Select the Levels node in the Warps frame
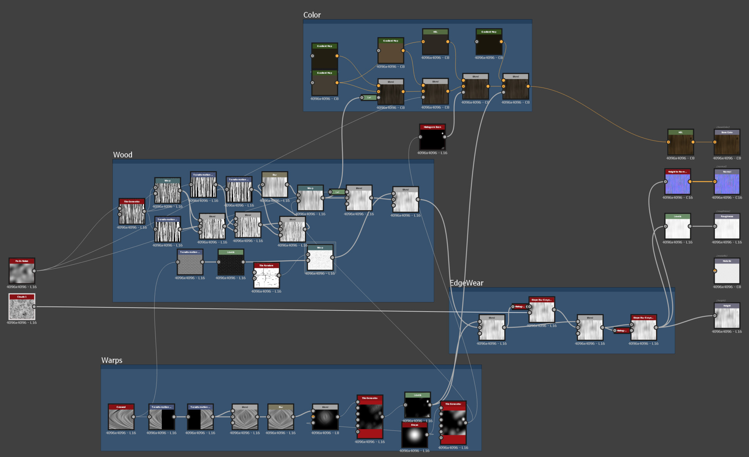Viewport: 749px width, 457px height. [x=417, y=405]
